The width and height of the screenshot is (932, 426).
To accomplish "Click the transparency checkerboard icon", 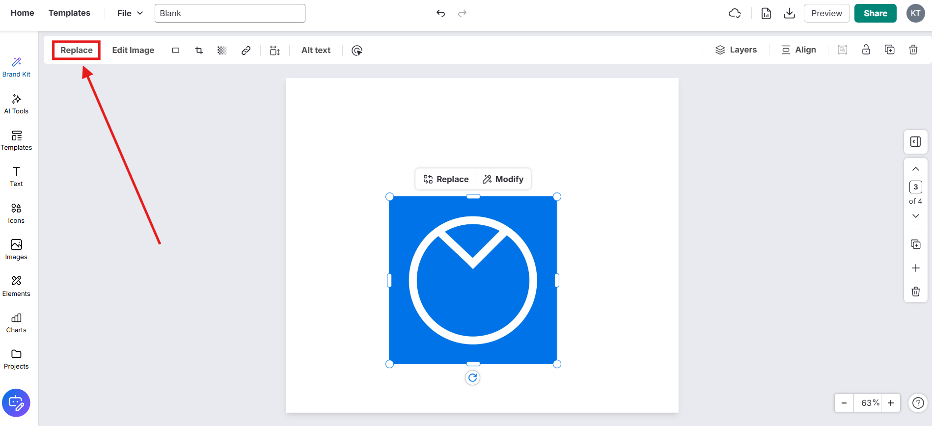I will tap(222, 50).
